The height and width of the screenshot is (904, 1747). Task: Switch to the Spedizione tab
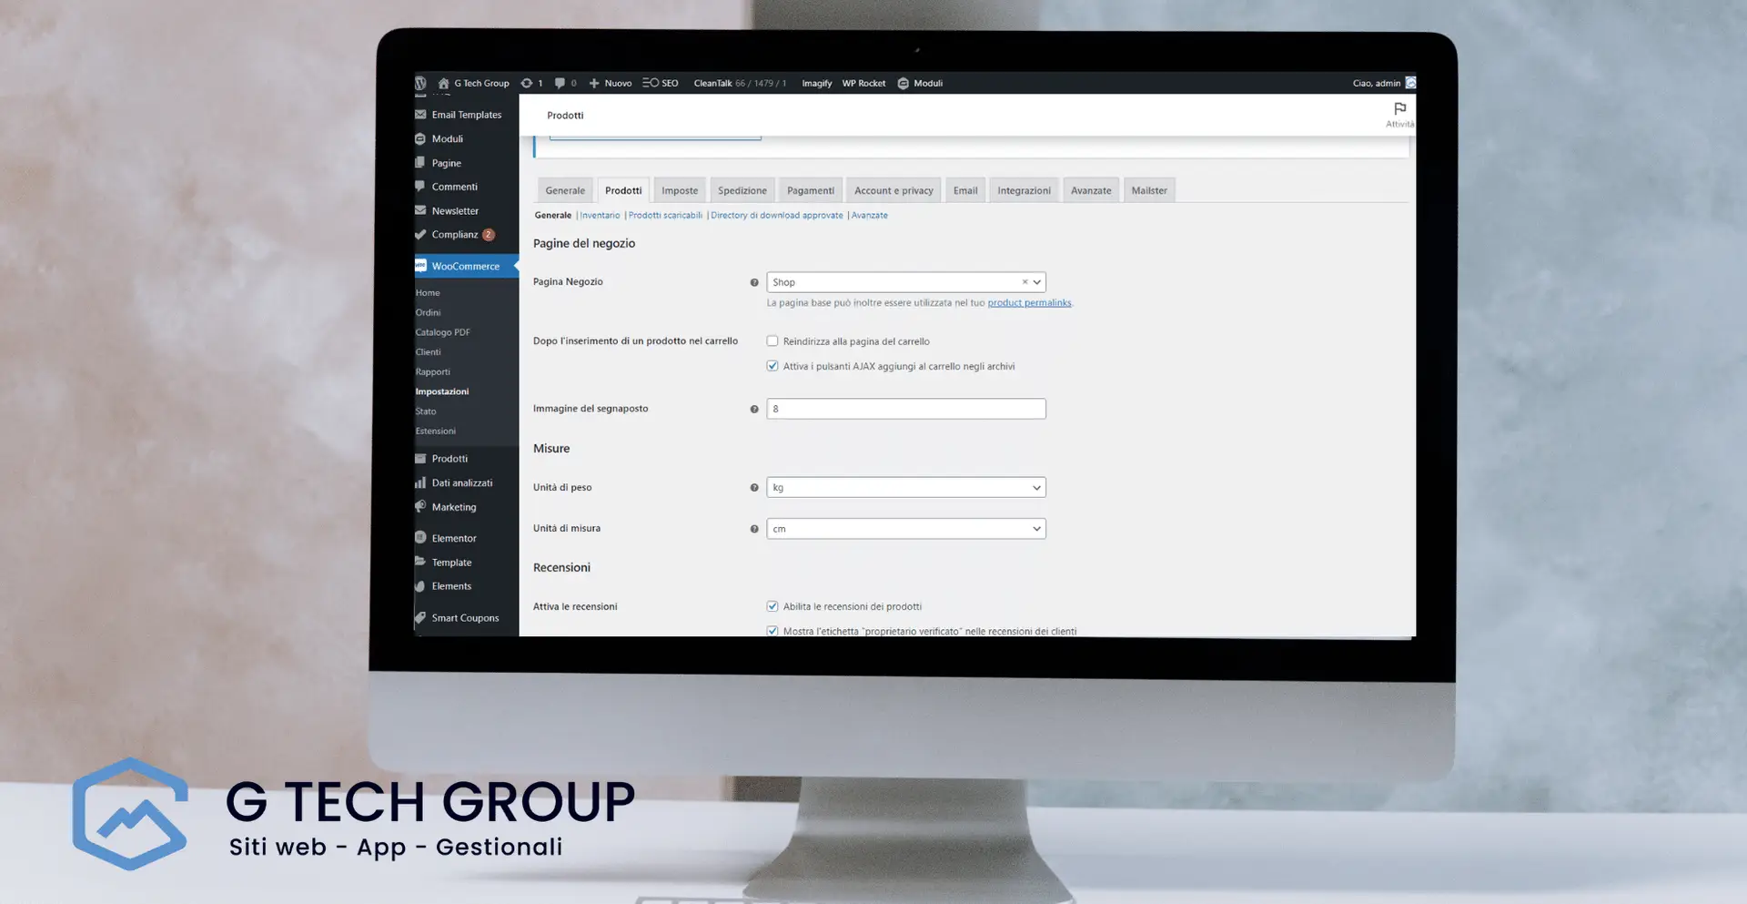point(742,189)
